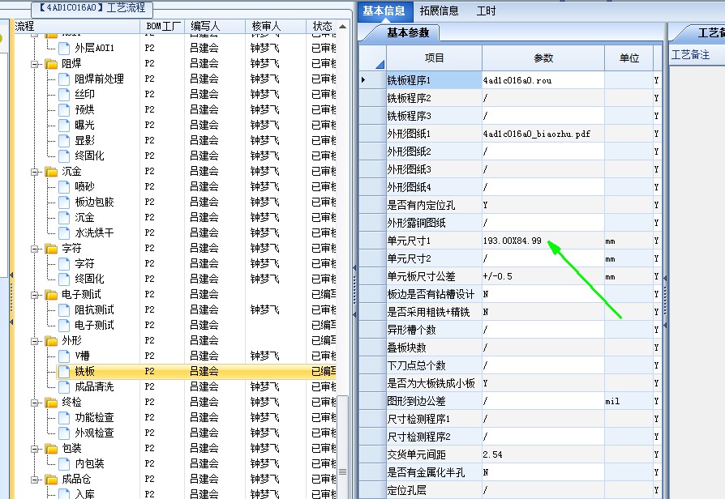Click the 阻焊前处理 document icon

64,79
